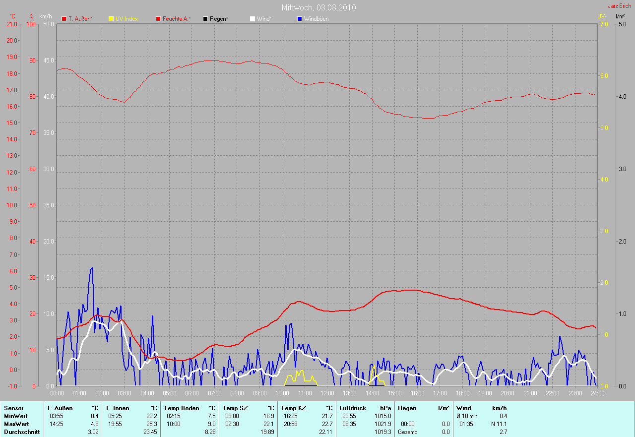635x437 pixels.
Task: Toggle the red Feuchte A. legend swatch
Action: pos(158,19)
